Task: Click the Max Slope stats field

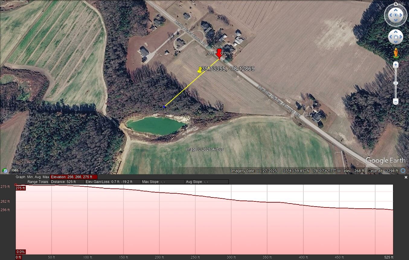Action: [163, 182]
